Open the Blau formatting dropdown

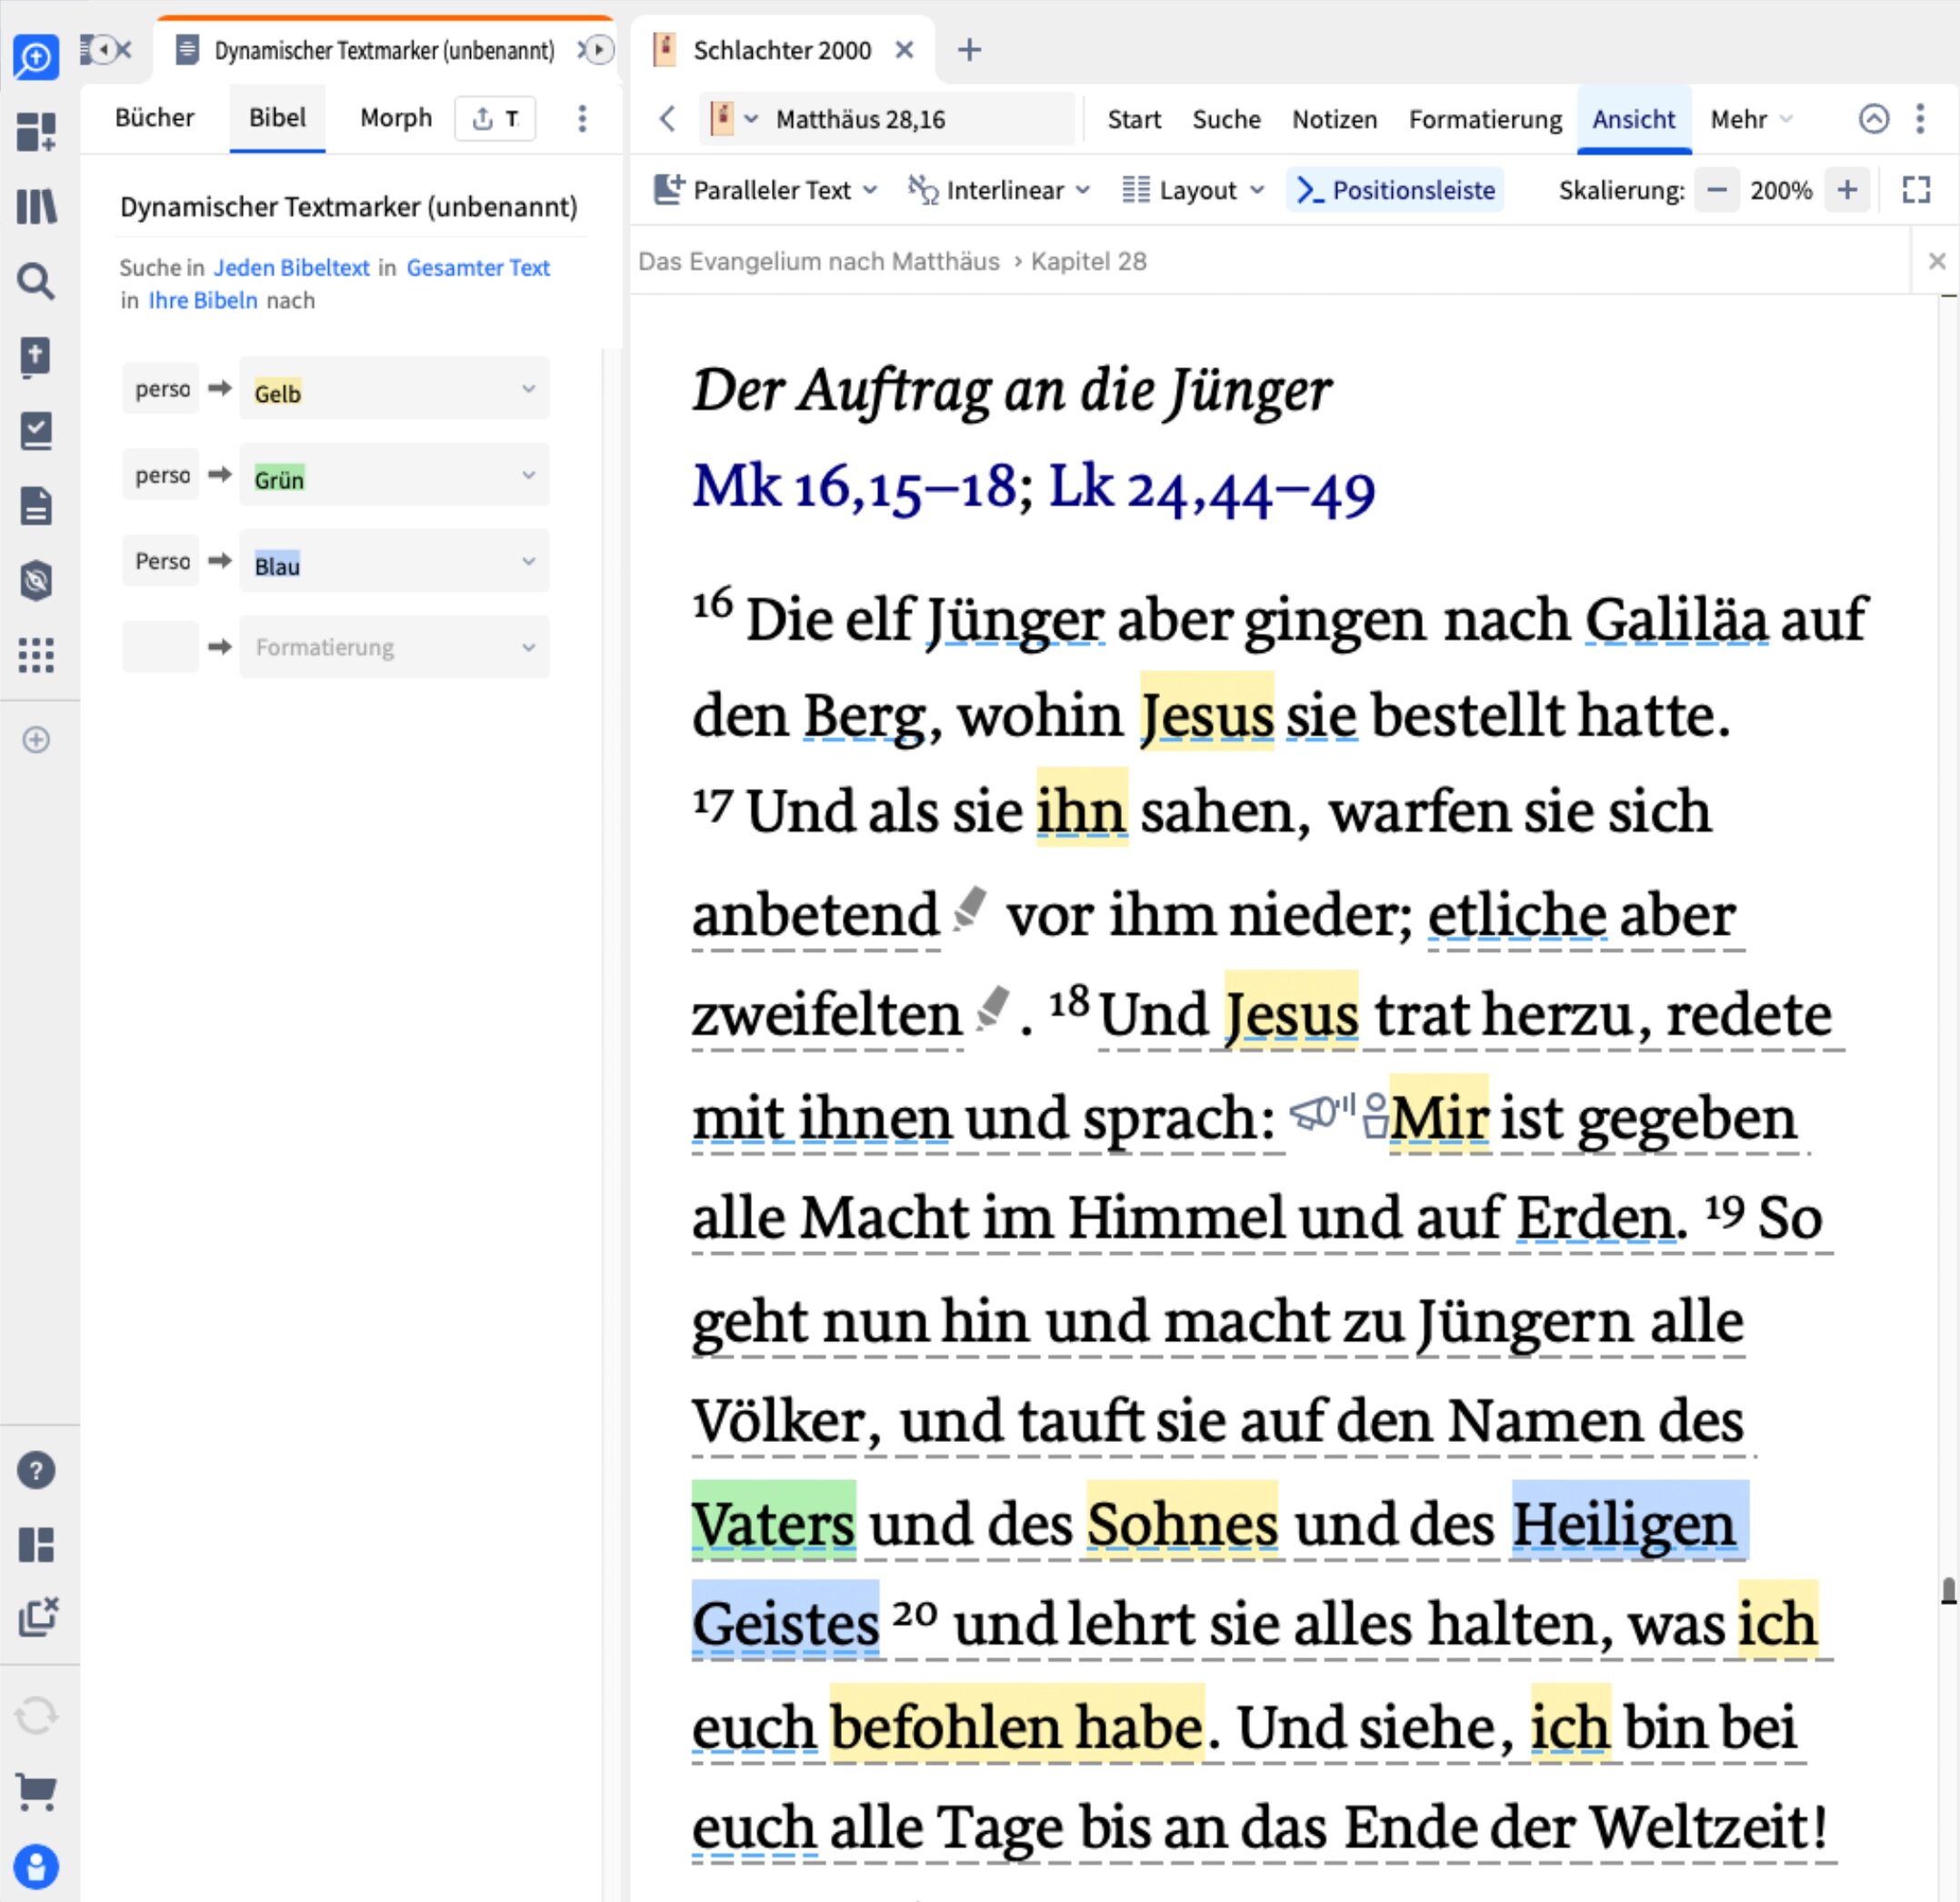point(394,560)
